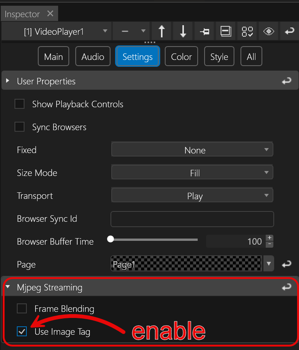Click the panel grip dots handle
299x350 pixels.
149,42
